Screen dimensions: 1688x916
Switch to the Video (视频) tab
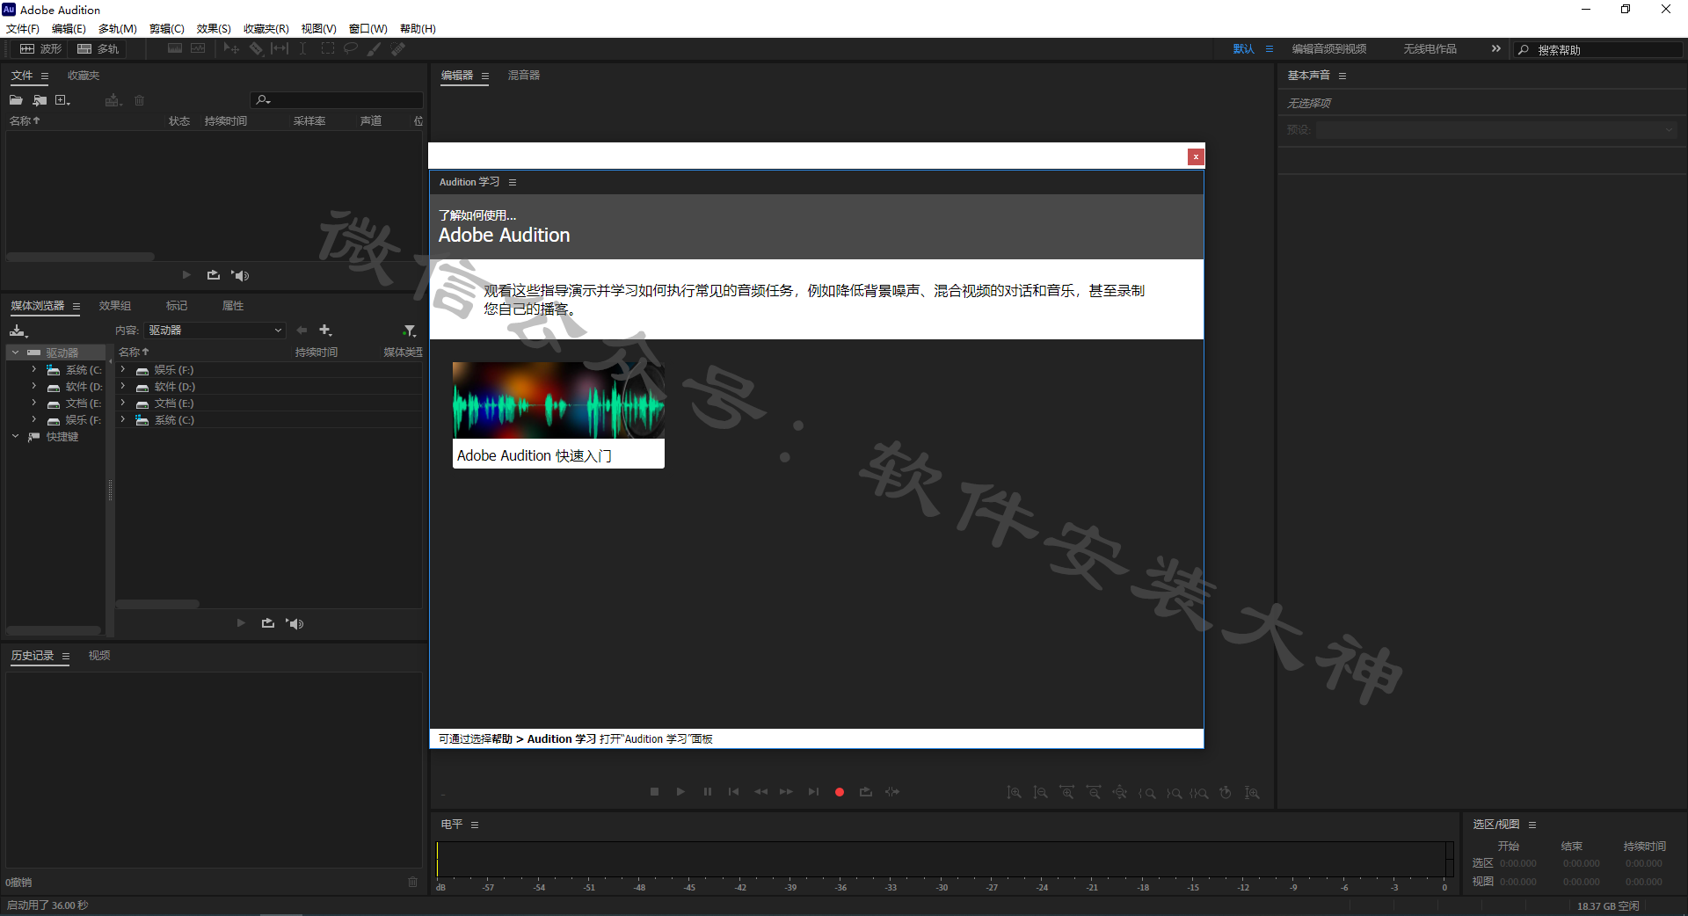(99, 656)
